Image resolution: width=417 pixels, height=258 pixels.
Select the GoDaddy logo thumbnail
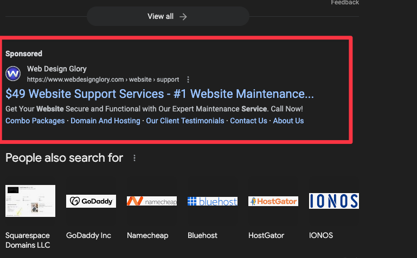click(91, 201)
